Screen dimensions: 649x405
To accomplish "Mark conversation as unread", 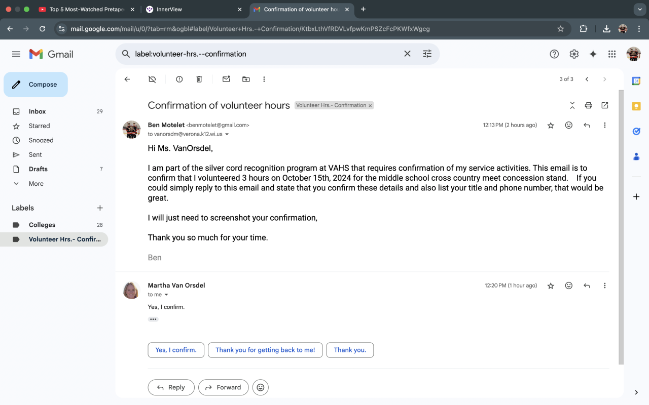I will click(x=226, y=79).
